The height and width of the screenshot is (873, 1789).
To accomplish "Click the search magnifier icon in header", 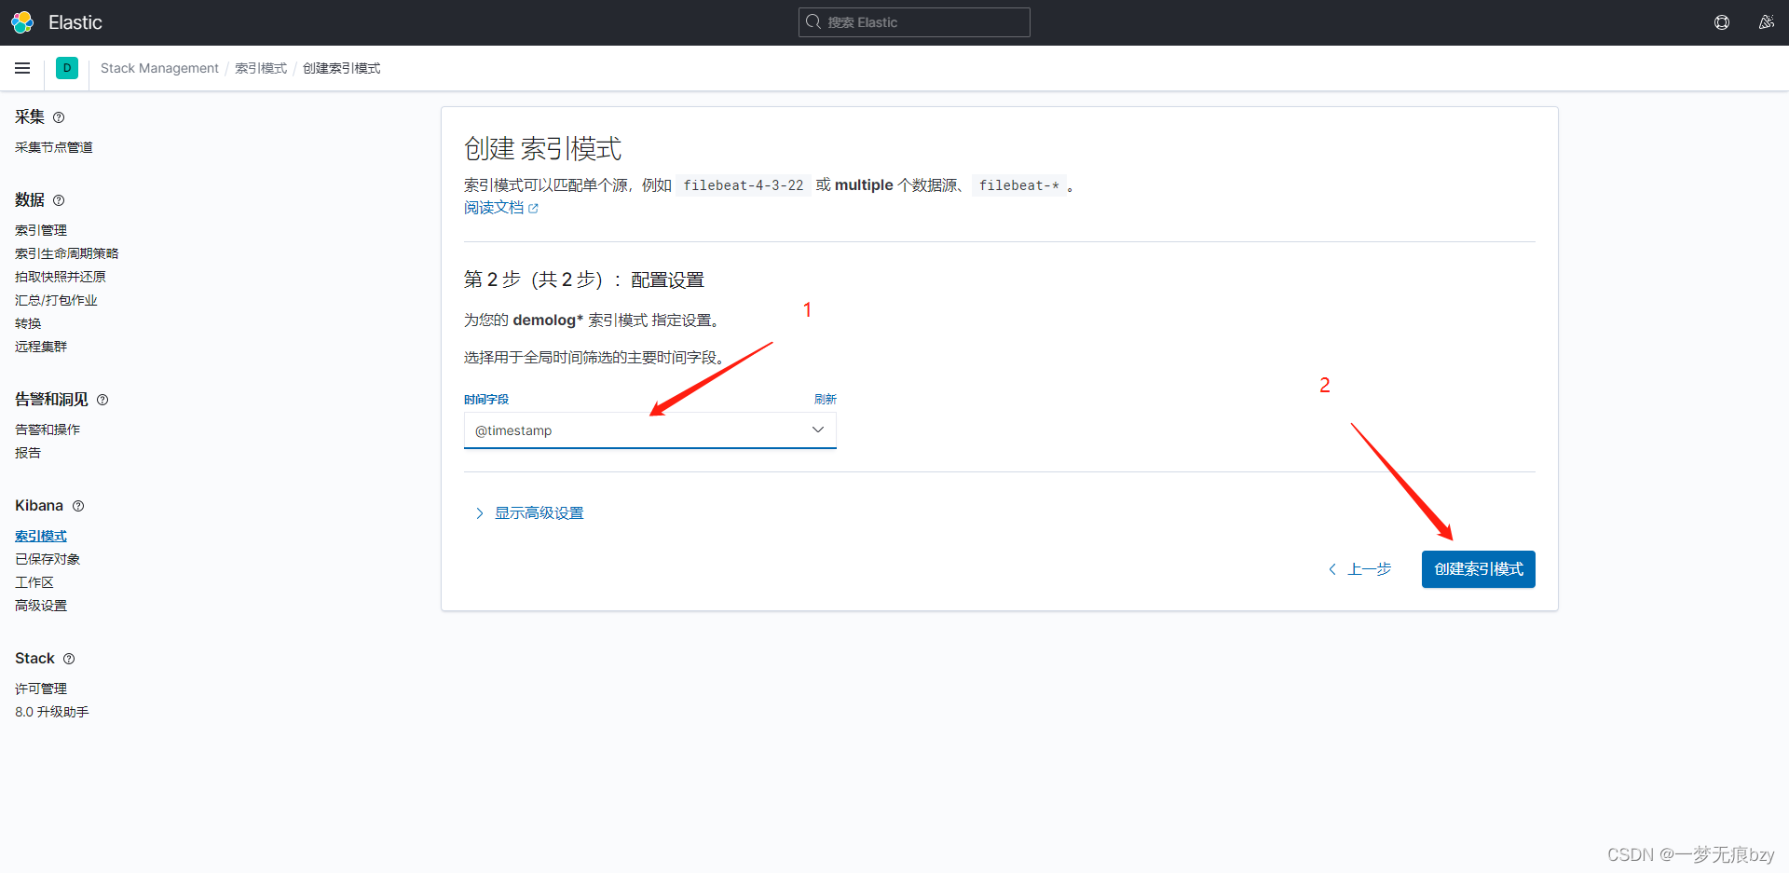I will pos(813,22).
